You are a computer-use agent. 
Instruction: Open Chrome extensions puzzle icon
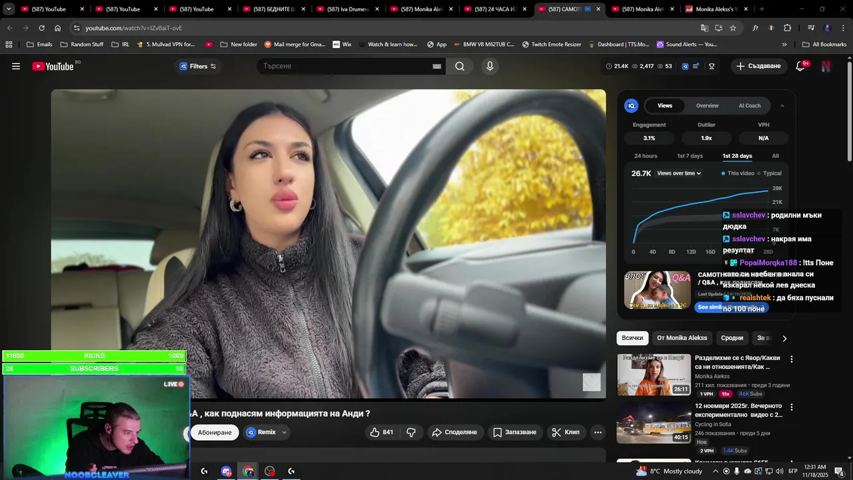pos(787,28)
